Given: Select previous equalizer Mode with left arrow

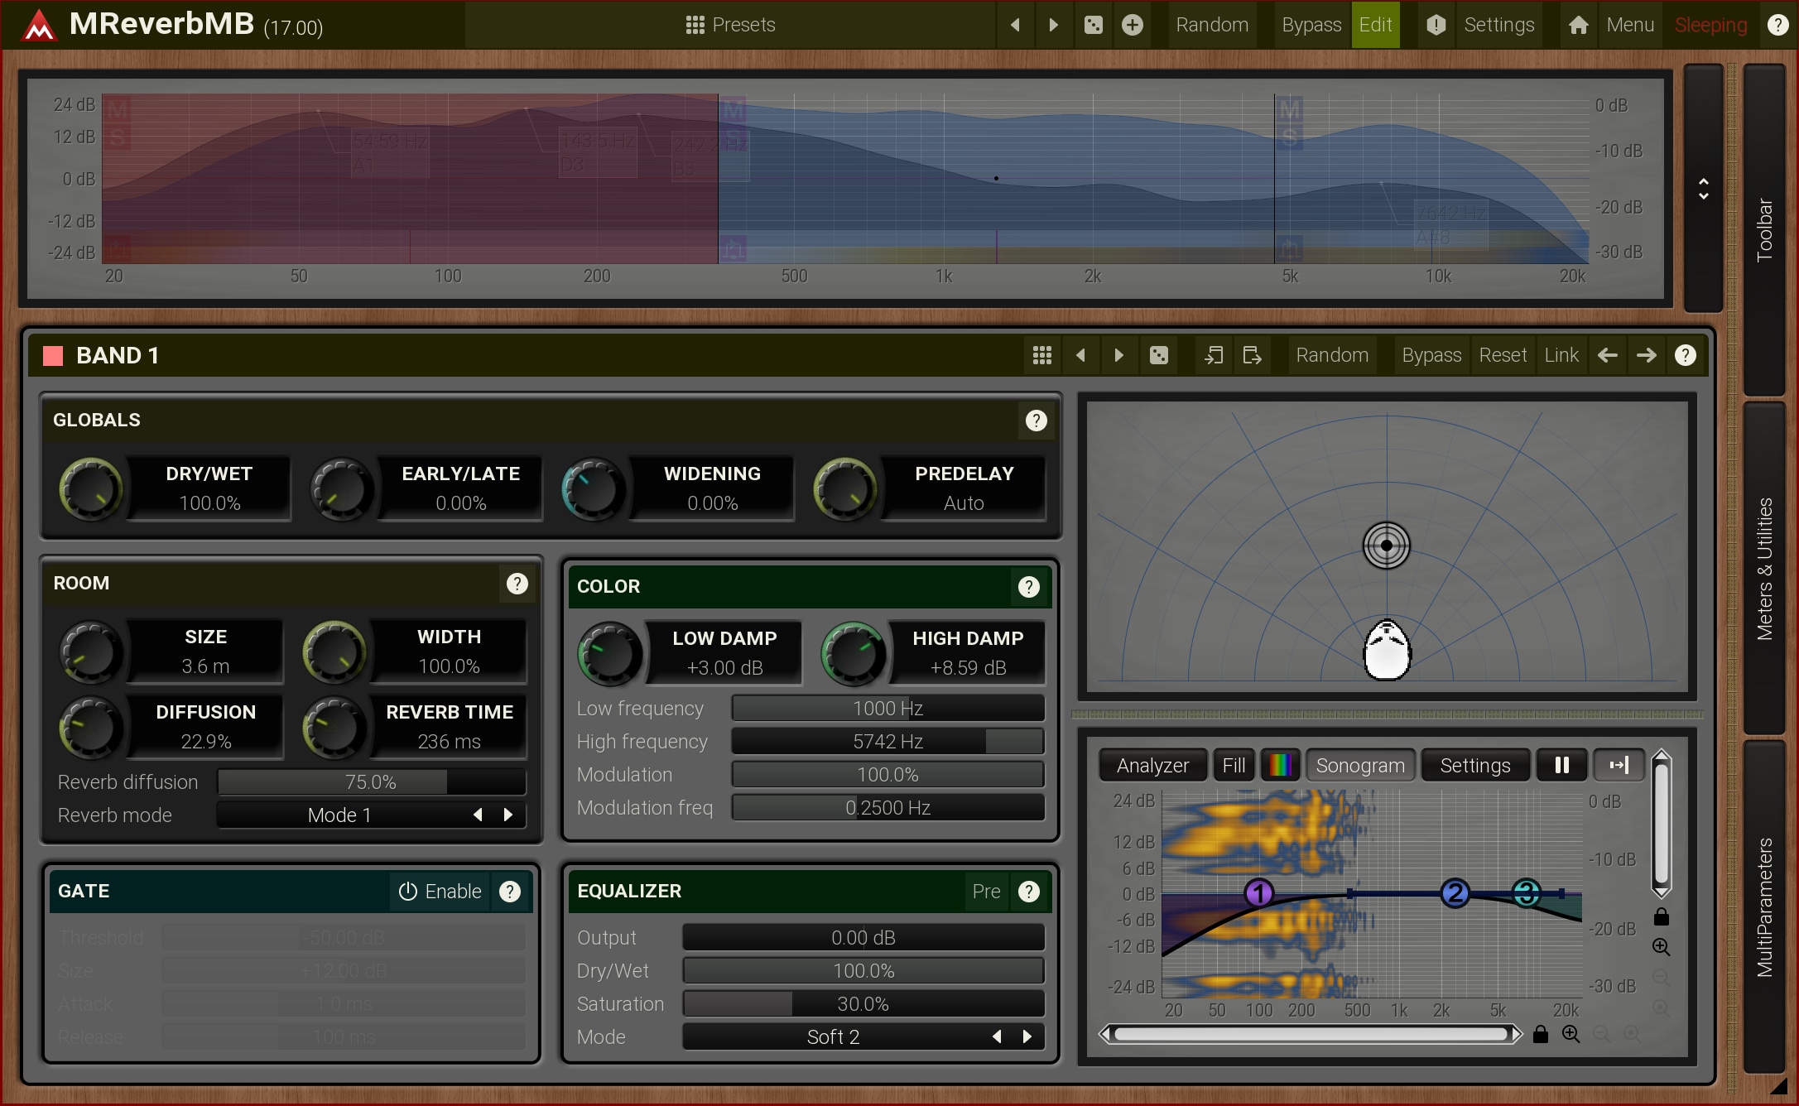Looking at the screenshot, I should pyautogui.click(x=997, y=1036).
